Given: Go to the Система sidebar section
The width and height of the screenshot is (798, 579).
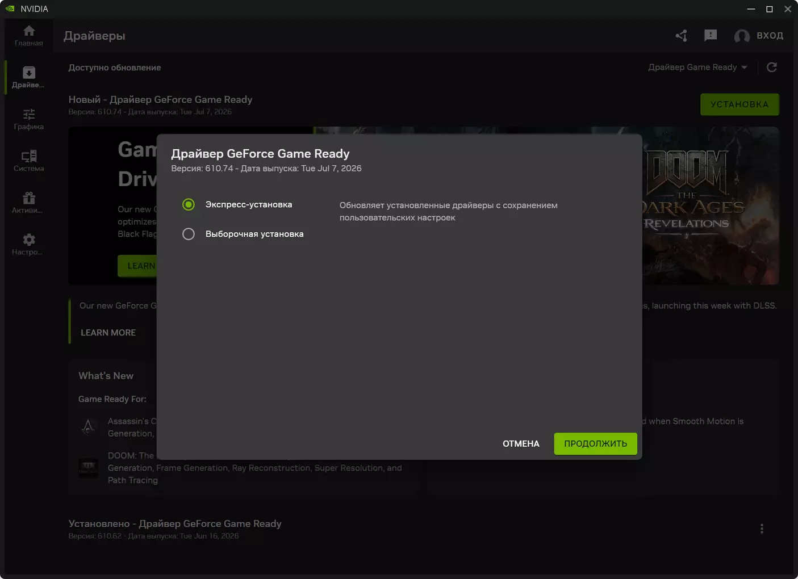Looking at the screenshot, I should point(29,161).
